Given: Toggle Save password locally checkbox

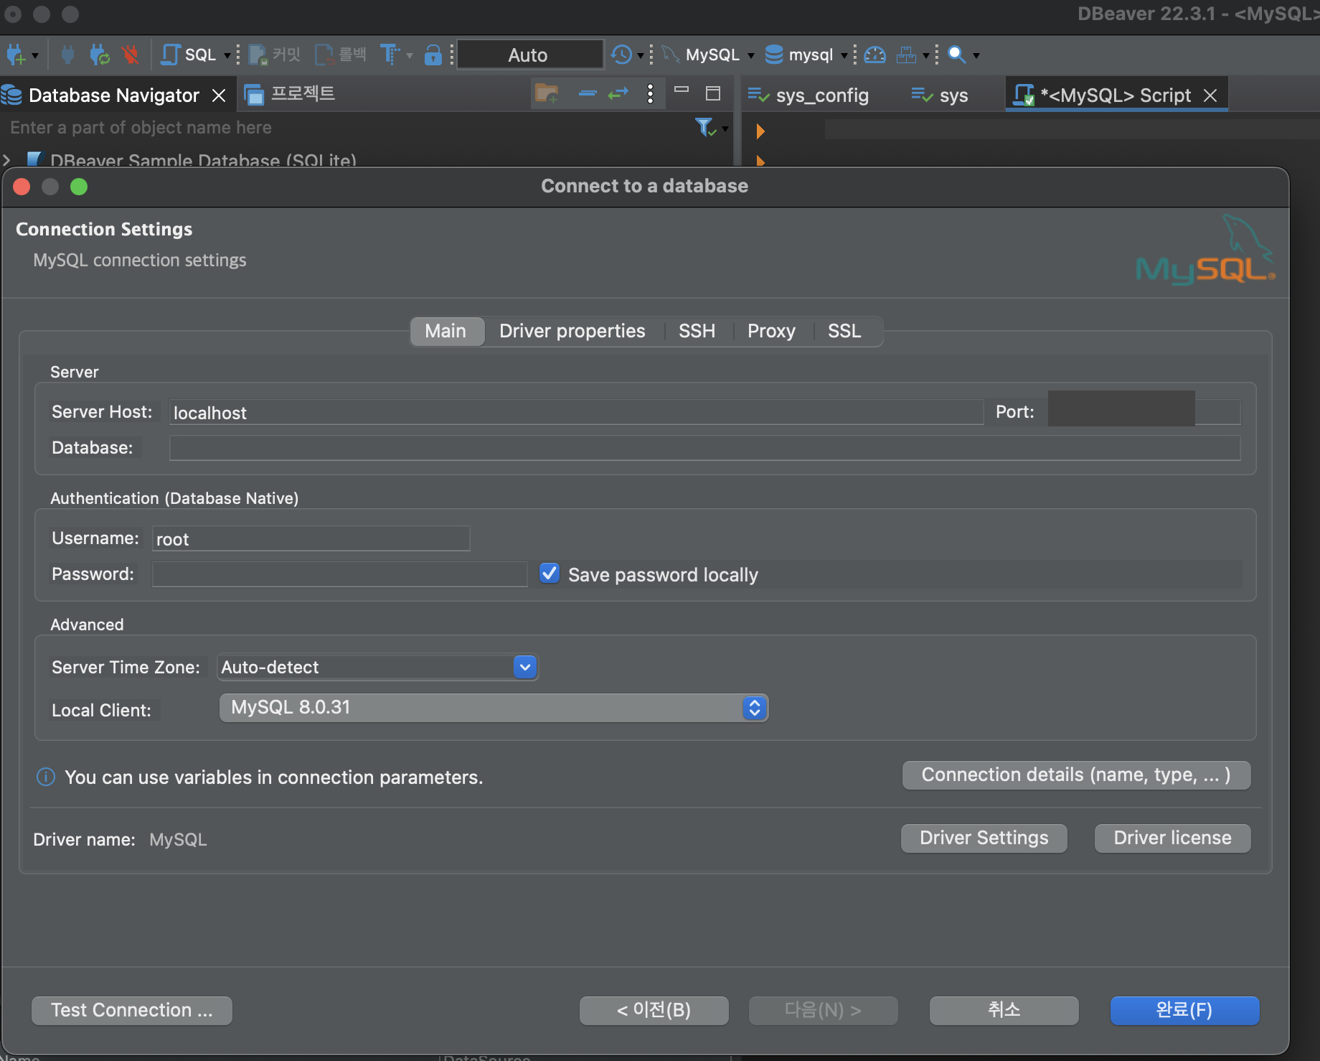Looking at the screenshot, I should (550, 574).
